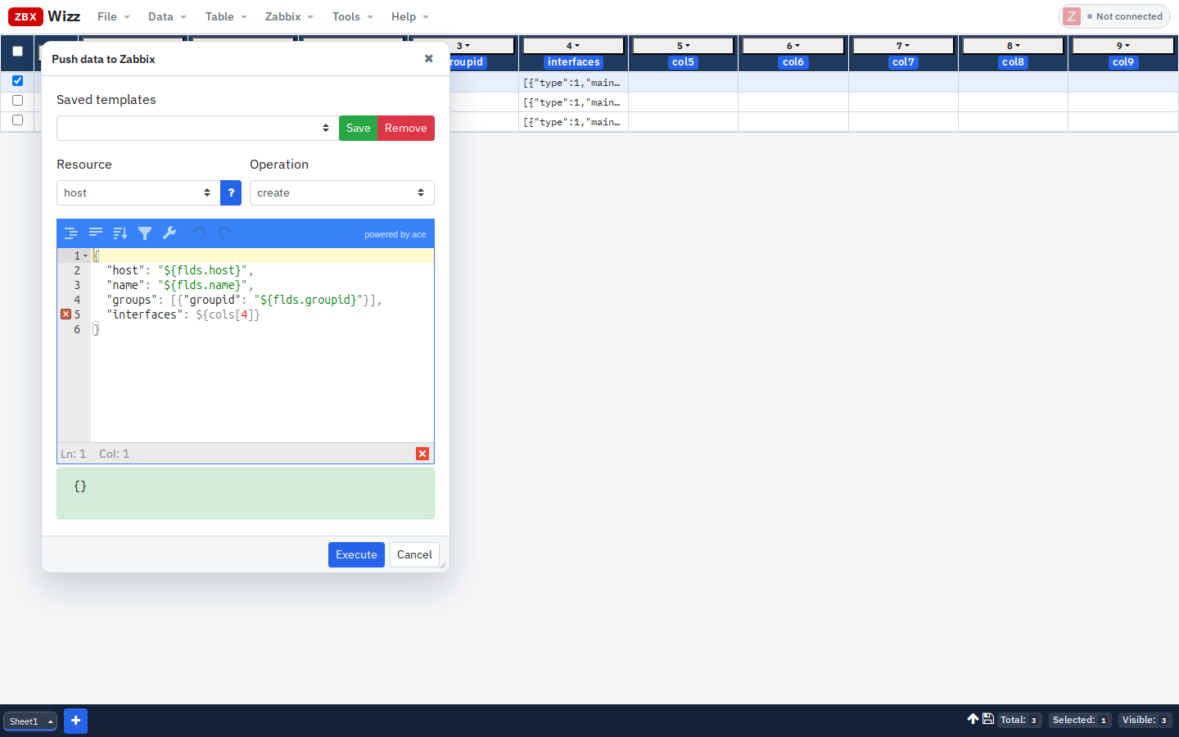Open the Data menu
The height and width of the screenshot is (737, 1179).
pos(167,16)
